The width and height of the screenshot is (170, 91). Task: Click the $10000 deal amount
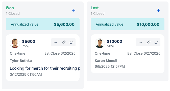tap(114, 41)
